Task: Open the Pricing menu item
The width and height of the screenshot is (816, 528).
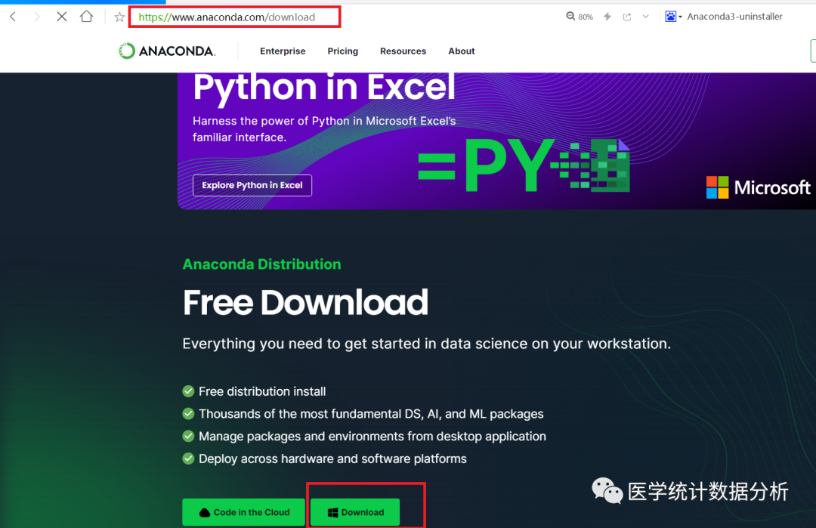Action: (x=342, y=51)
